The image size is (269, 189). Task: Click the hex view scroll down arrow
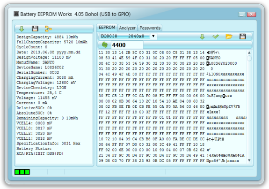click(x=249, y=160)
